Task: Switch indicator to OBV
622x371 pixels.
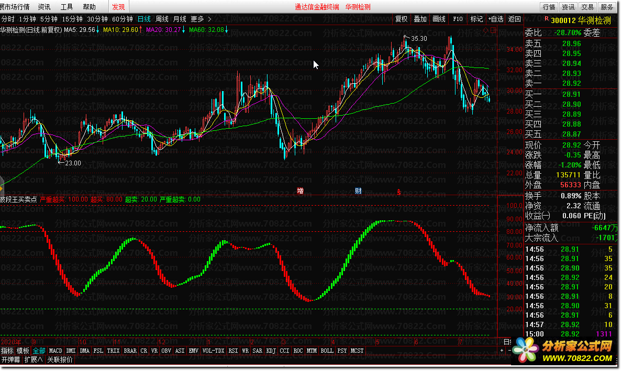Action: 166,351
